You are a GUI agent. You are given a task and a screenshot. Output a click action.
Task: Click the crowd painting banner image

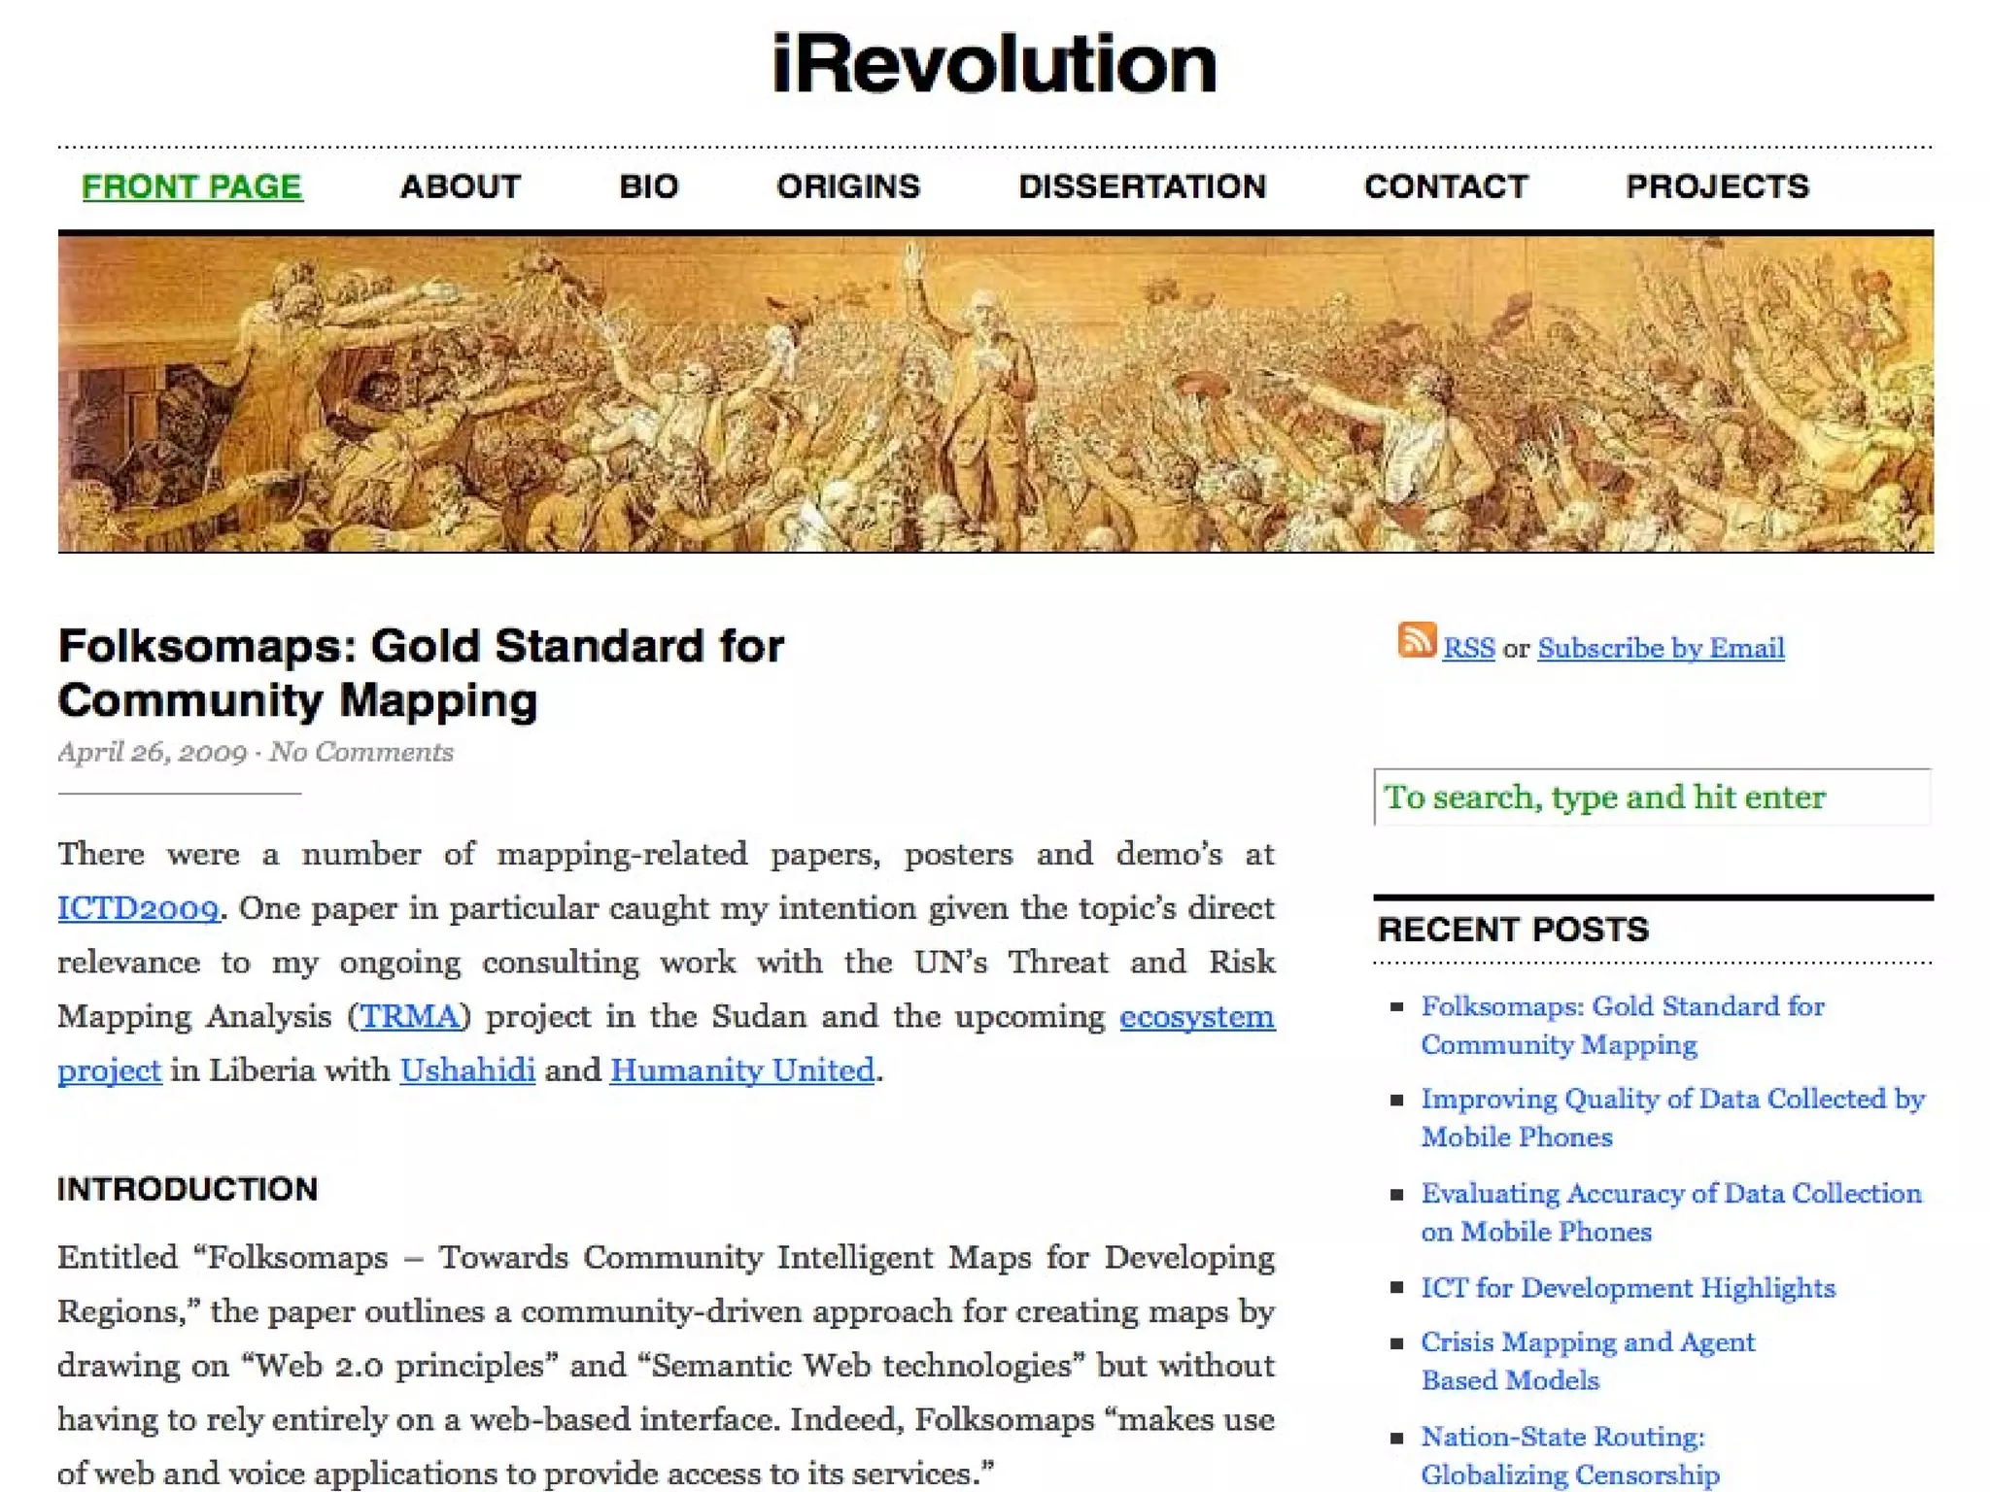click(x=995, y=393)
